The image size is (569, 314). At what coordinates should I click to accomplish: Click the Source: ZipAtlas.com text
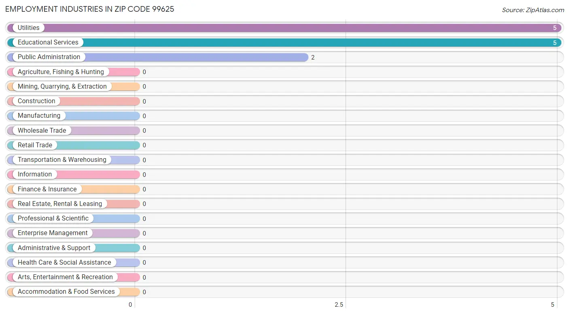[x=533, y=10]
